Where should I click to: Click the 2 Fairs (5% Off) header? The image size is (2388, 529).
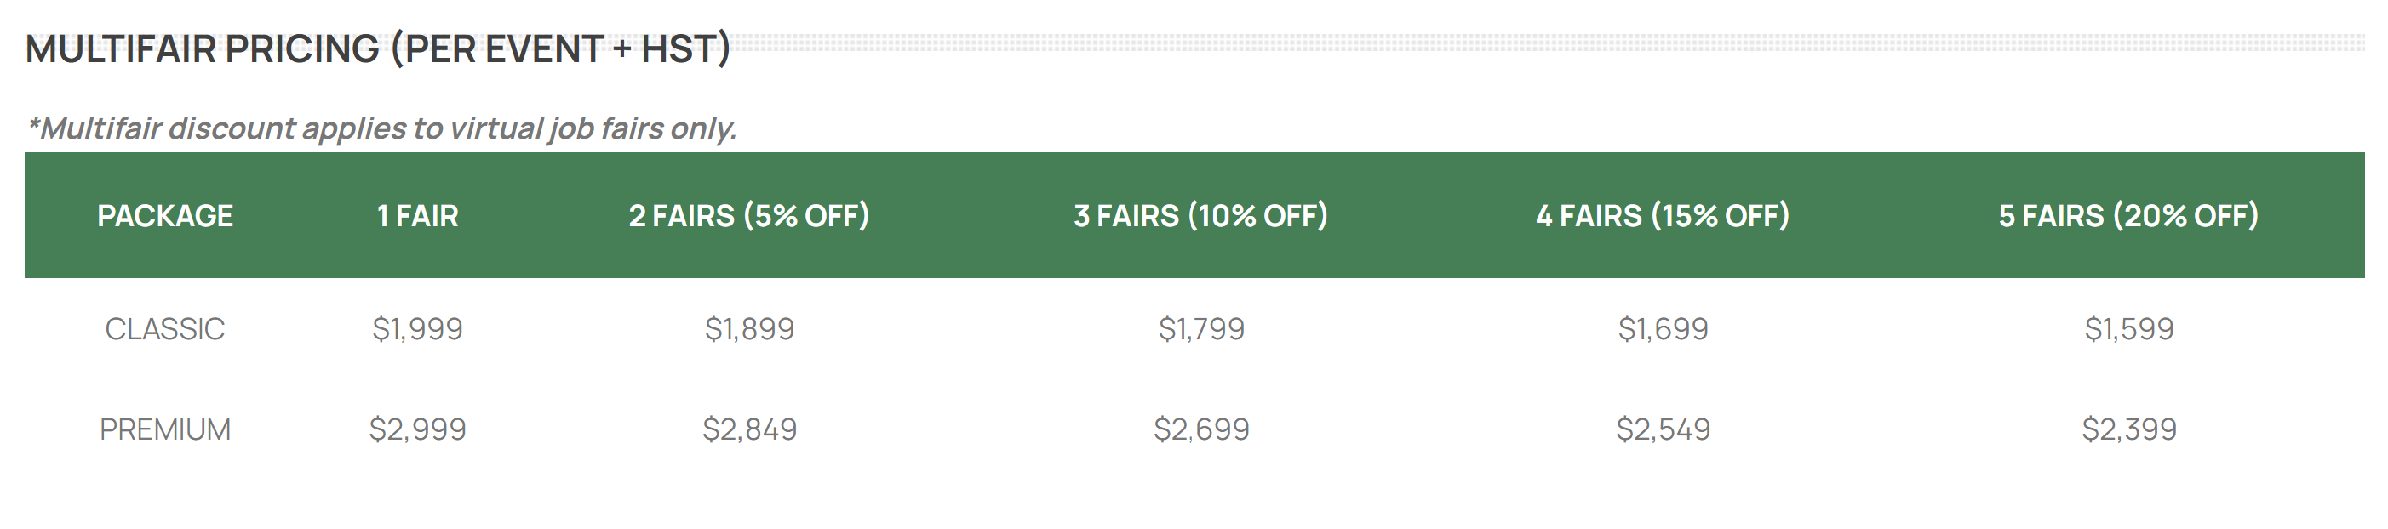click(x=749, y=216)
